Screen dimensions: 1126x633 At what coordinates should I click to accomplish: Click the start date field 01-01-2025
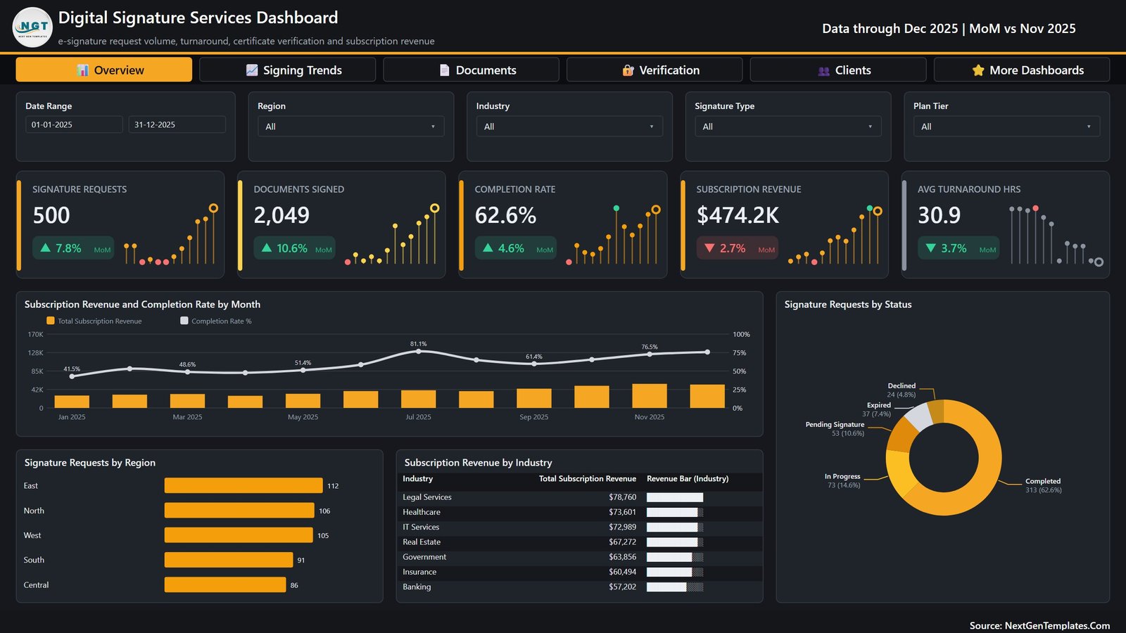click(74, 124)
